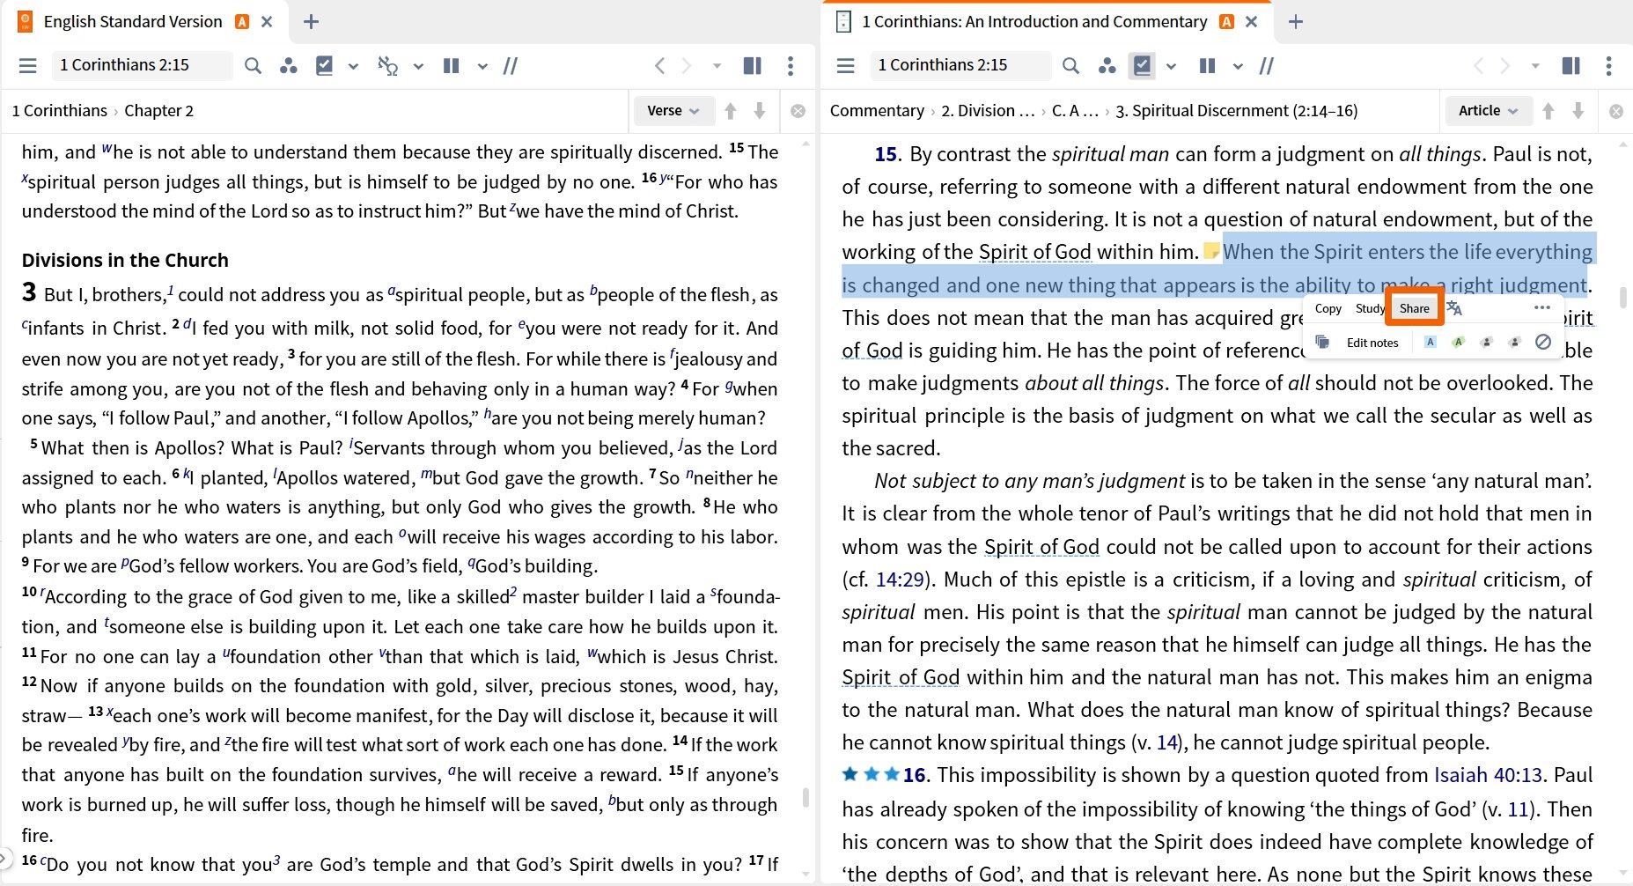Image resolution: width=1633 pixels, height=886 pixels.
Task: Add a new tab beside Commentary tab
Action: [x=1296, y=21]
